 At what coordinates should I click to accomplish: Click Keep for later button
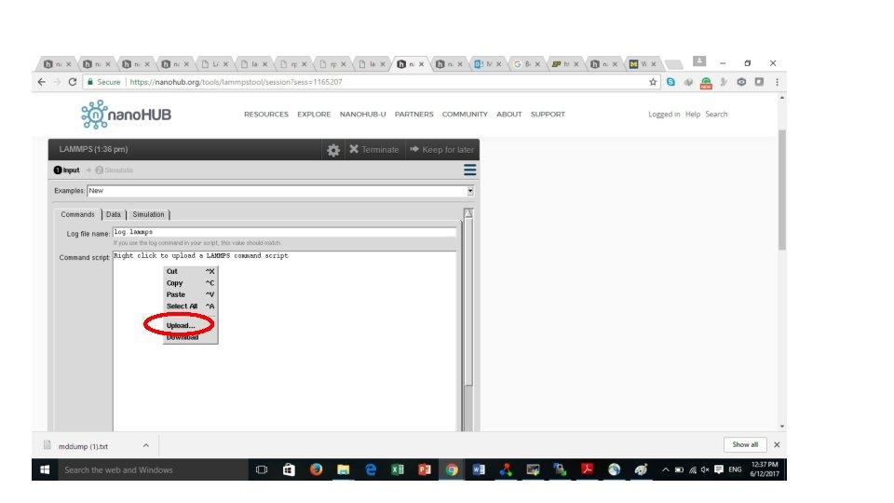point(441,149)
